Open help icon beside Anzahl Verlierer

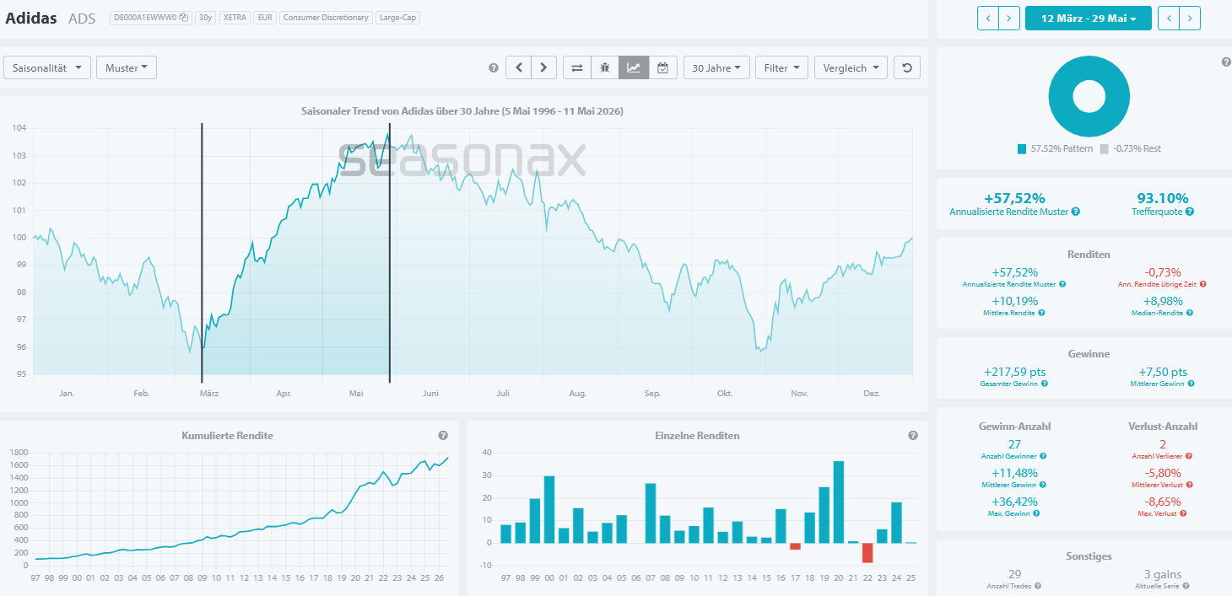pyautogui.click(x=1188, y=456)
